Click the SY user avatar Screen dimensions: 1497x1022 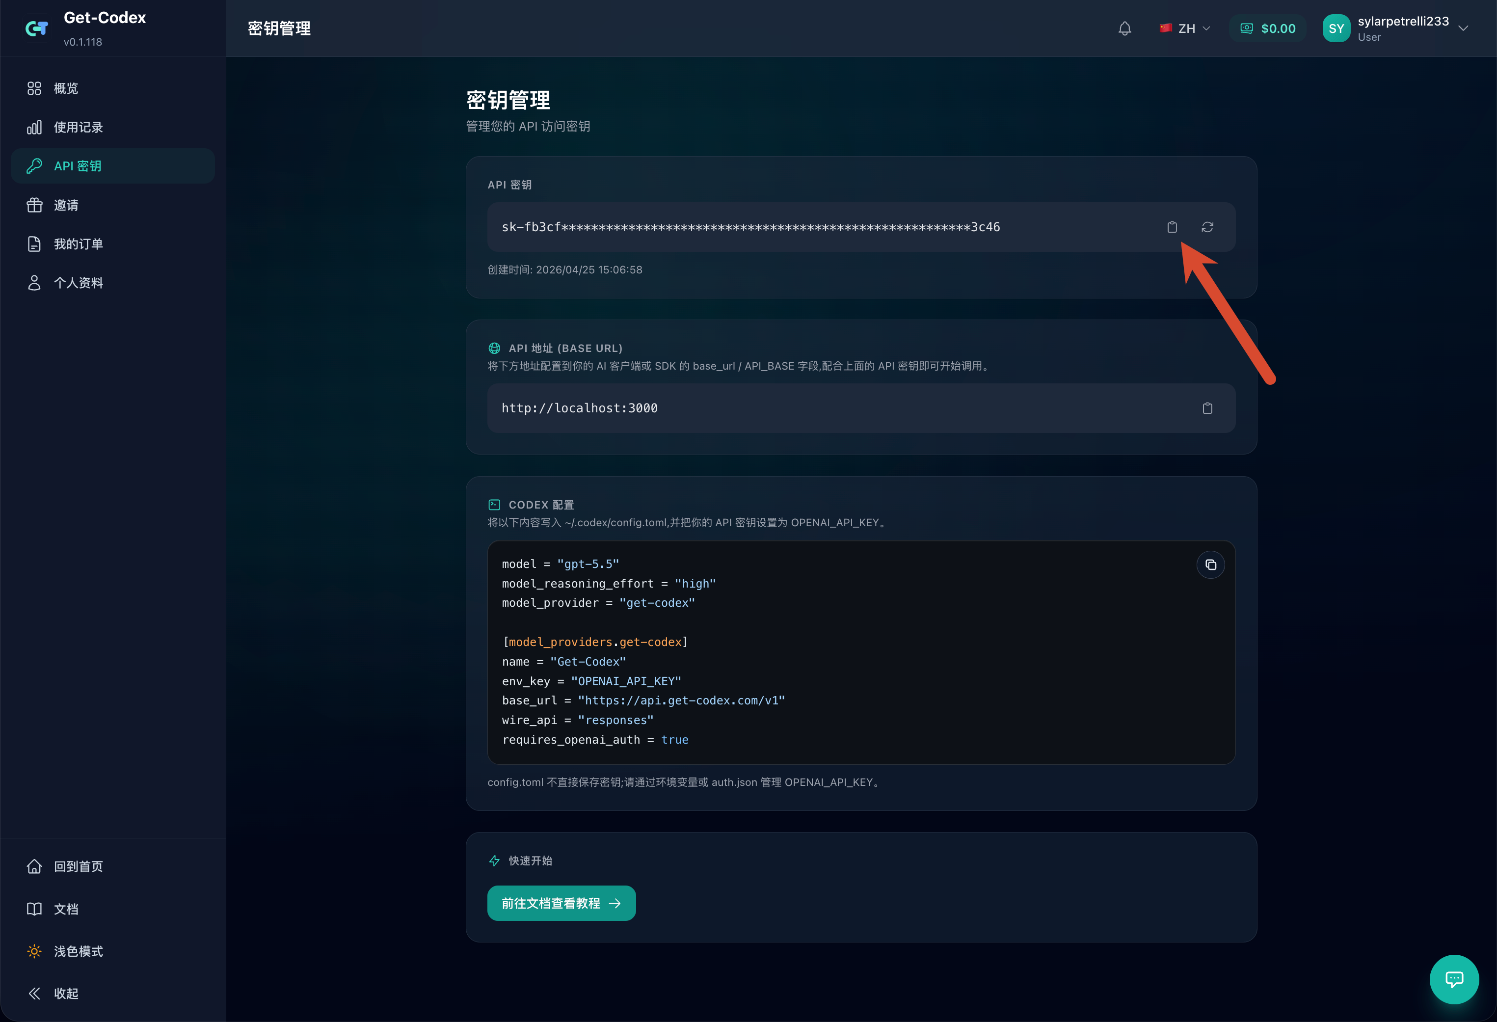tap(1336, 28)
